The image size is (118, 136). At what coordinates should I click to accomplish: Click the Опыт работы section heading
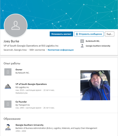tap(12, 63)
